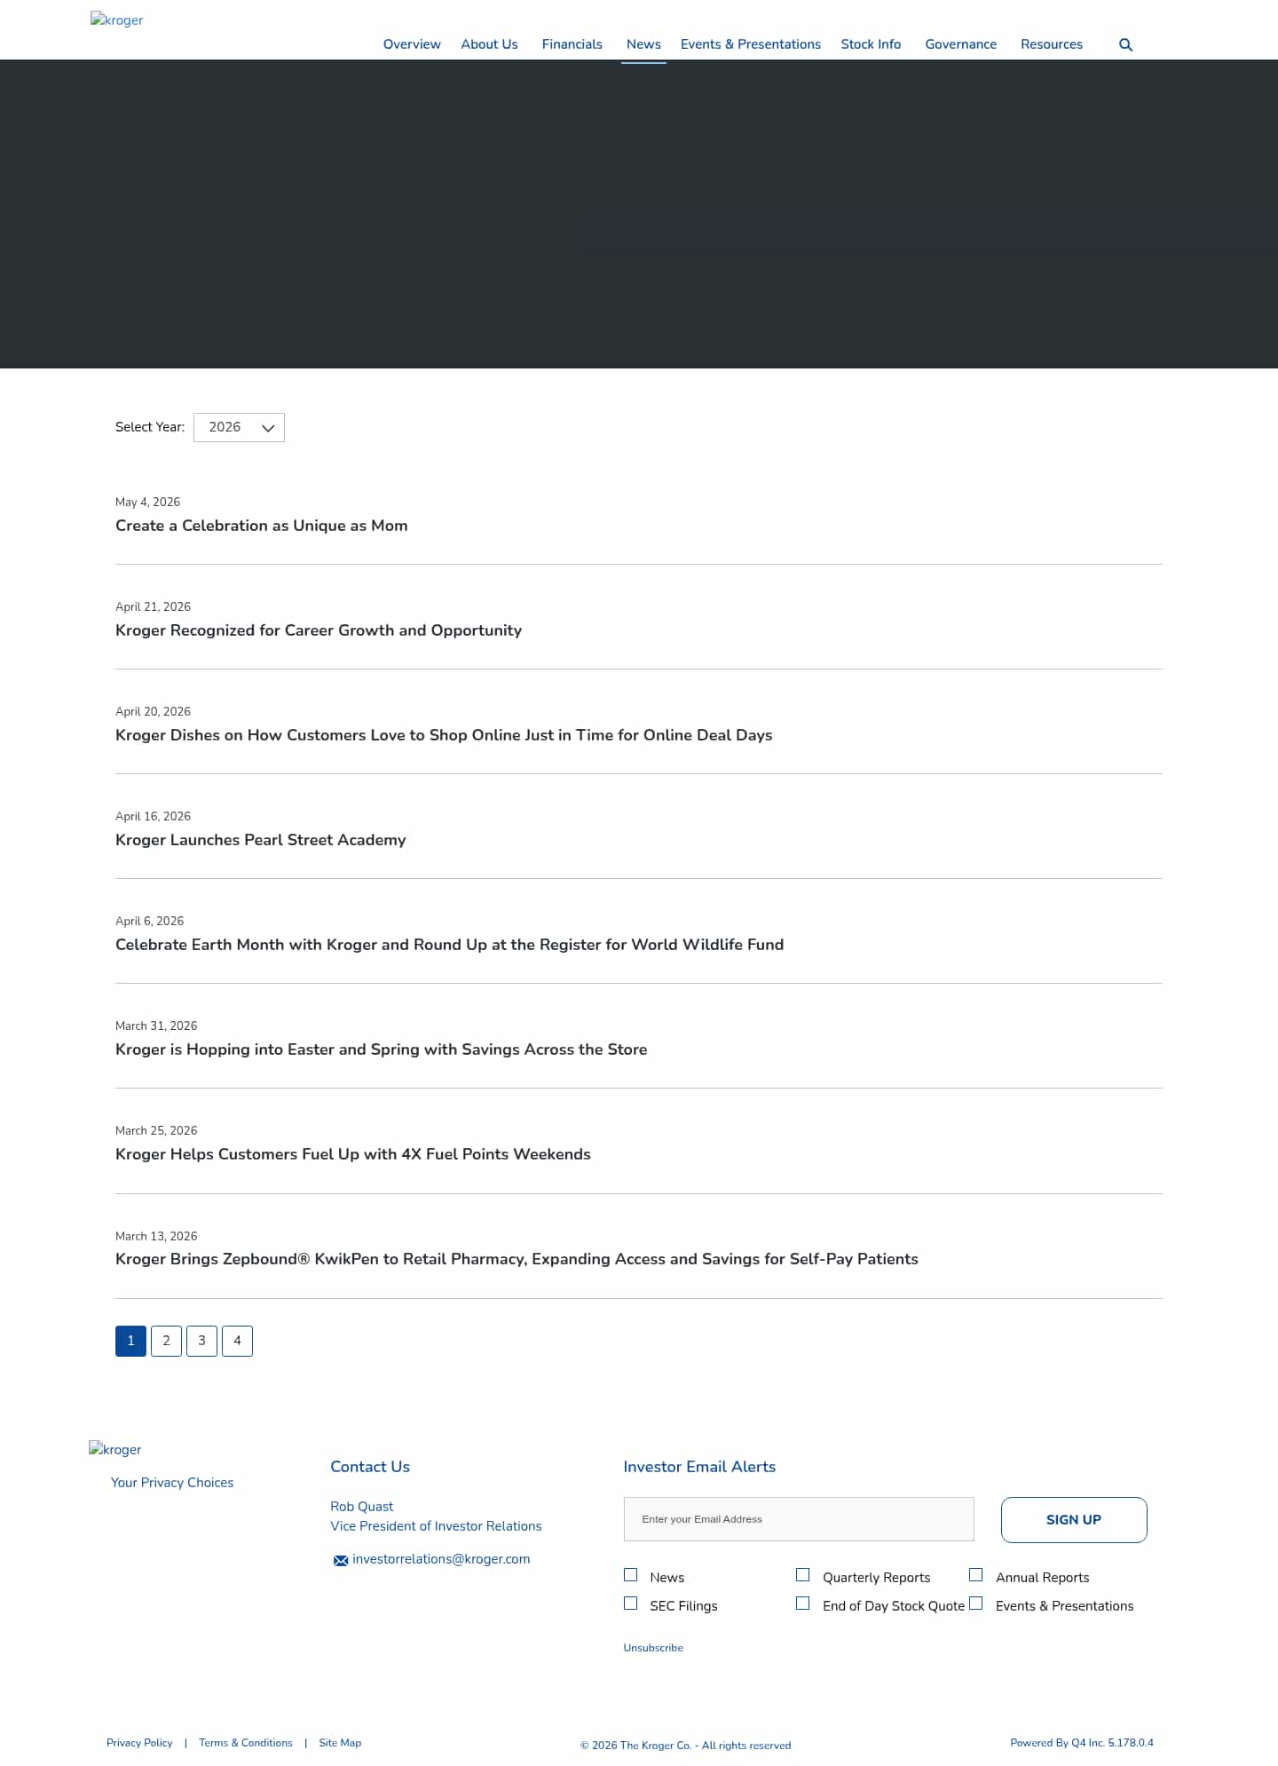This screenshot has height=1766, width=1278.
Task: Select the News nav tab
Action: click(643, 44)
